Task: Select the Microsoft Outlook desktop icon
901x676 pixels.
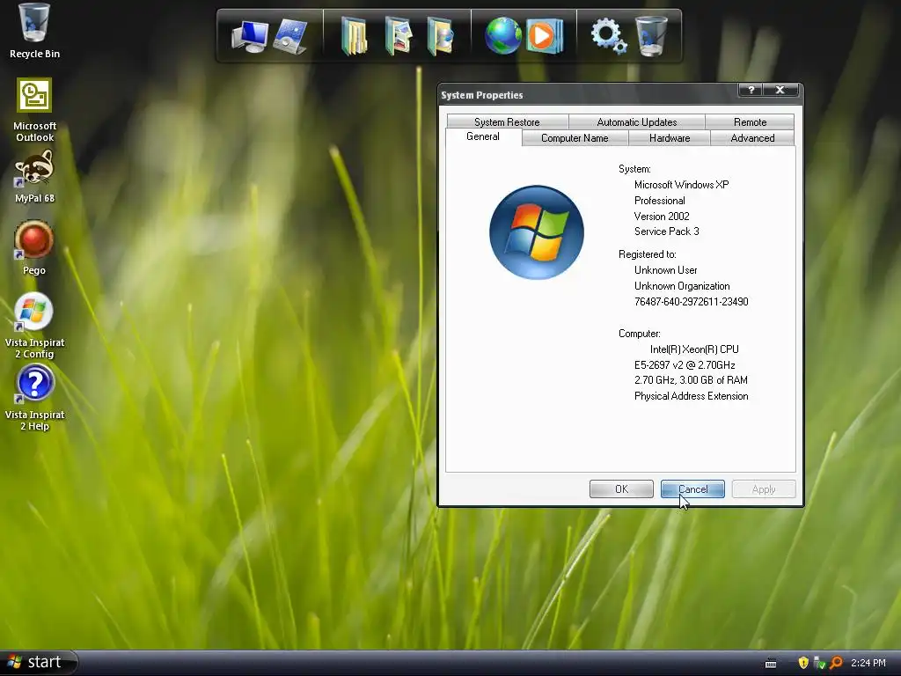Action: 34,110
